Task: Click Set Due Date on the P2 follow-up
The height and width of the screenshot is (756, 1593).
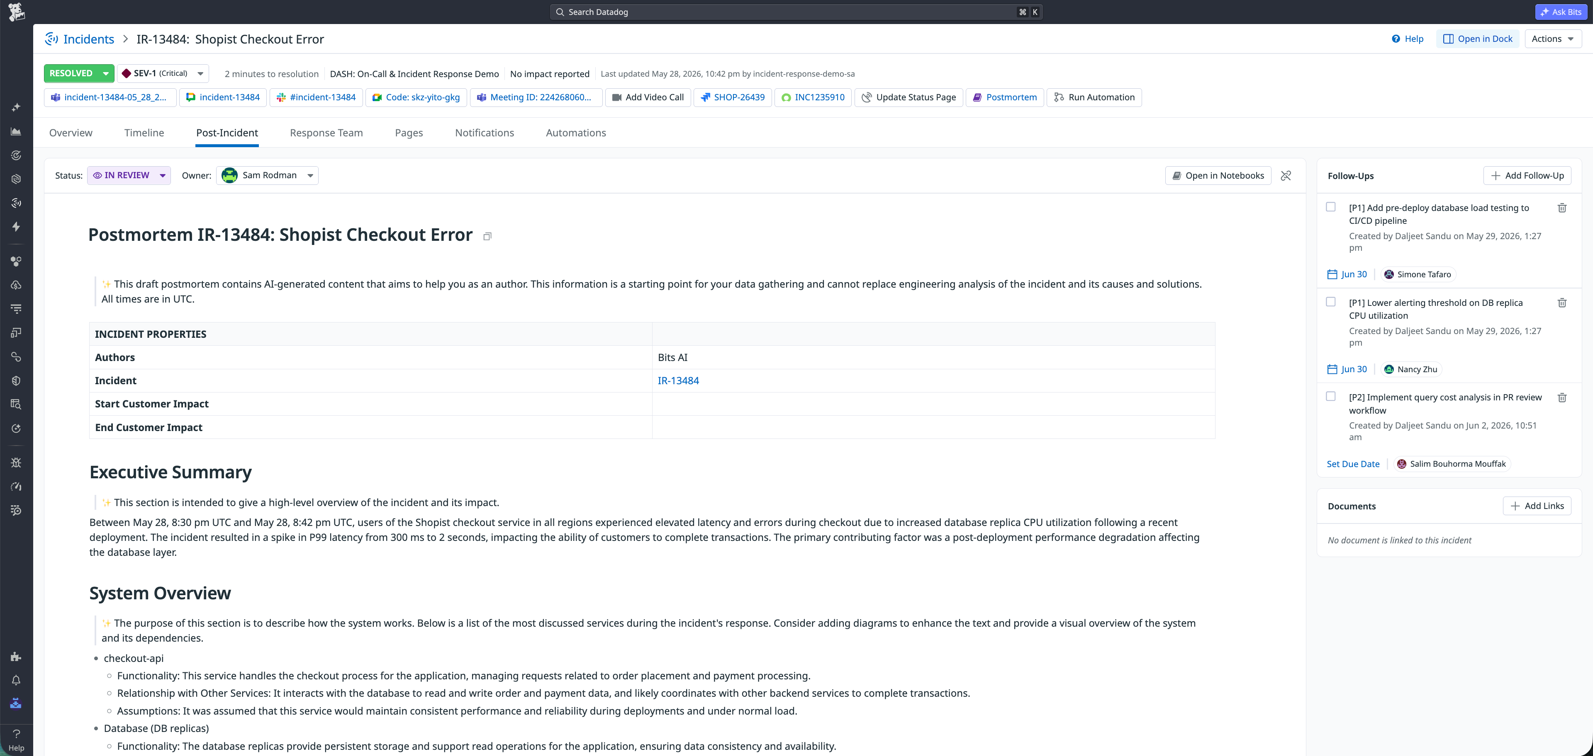Action: (1352, 465)
